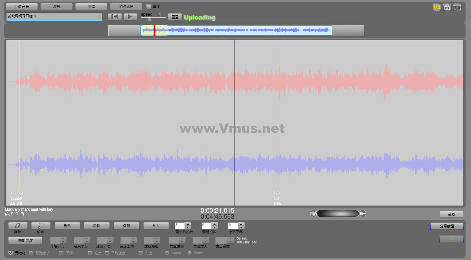Select the eraser (擦除) tool
Screen dimensions: 471x260
click(18, 226)
